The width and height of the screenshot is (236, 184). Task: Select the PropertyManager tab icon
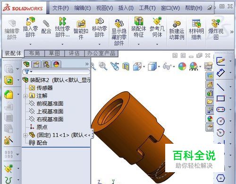click(x=36, y=64)
